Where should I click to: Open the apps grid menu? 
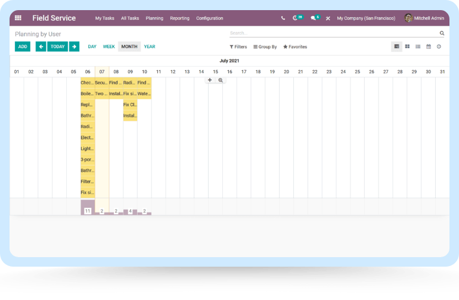coord(18,18)
